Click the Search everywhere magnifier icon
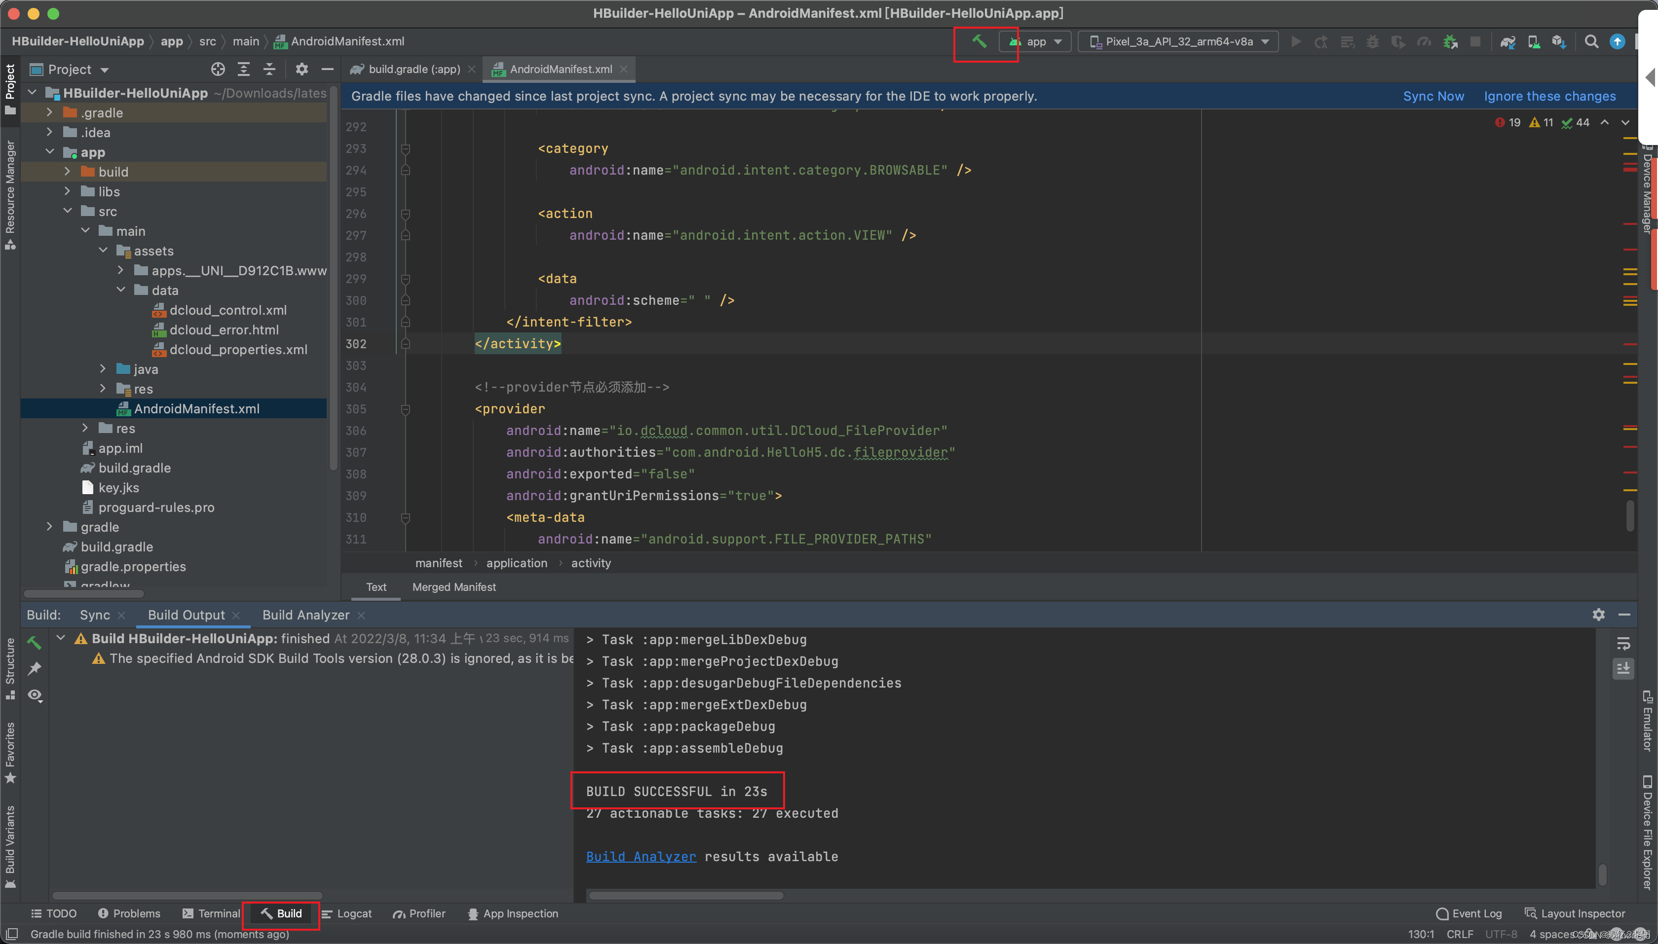The height and width of the screenshot is (944, 1658). (x=1592, y=41)
